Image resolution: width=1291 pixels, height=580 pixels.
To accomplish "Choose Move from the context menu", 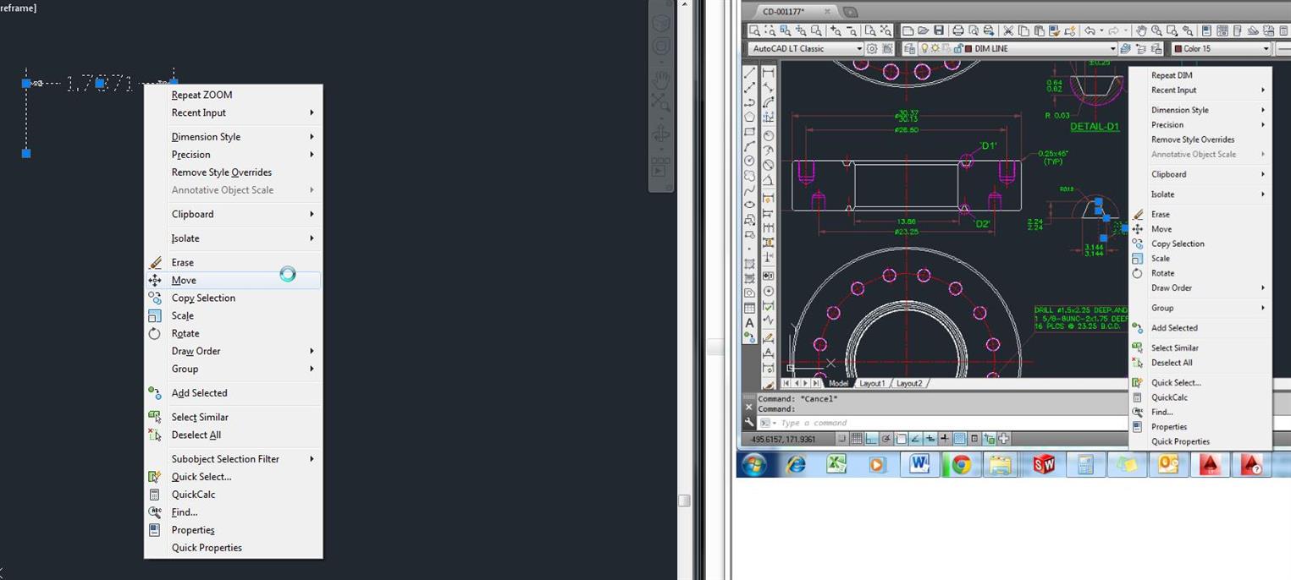I will click(x=184, y=280).
